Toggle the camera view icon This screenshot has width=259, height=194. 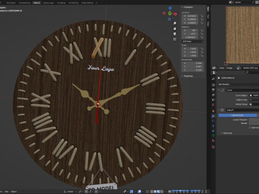tap(174, 34)
